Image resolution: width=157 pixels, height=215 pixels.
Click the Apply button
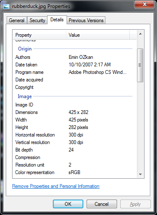pos(135,204)
